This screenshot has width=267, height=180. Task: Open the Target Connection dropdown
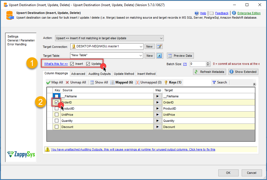(x=141, y=46)
